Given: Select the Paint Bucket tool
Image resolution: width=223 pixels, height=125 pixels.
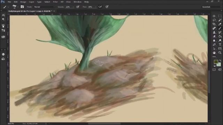Looking at the screenshot, I should [220, 36].
